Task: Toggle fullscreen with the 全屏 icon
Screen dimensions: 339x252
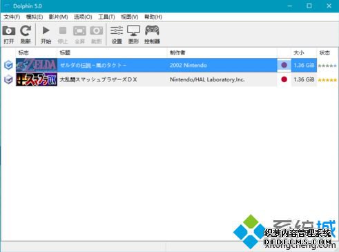Action: pos(79,35)
